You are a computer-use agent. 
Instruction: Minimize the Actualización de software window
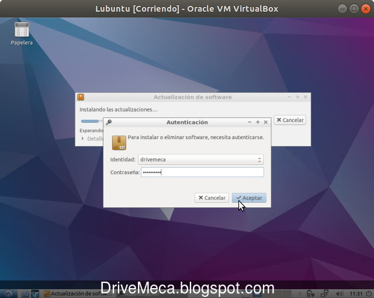(289, 97)
